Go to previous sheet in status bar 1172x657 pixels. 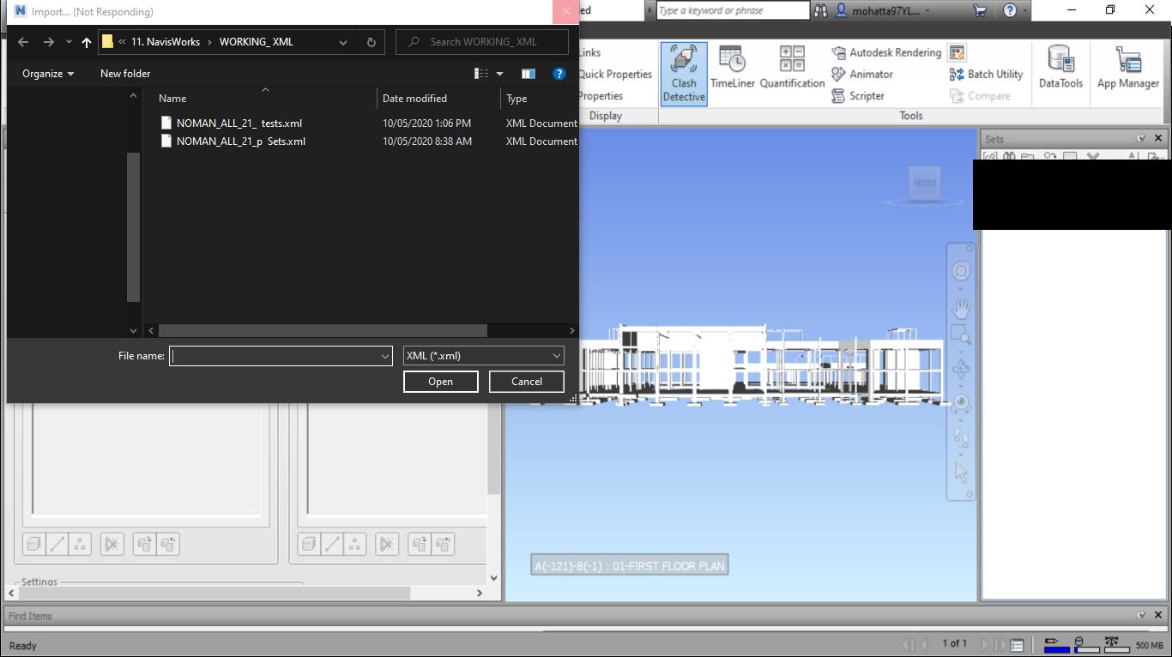[x=923, y=644]
